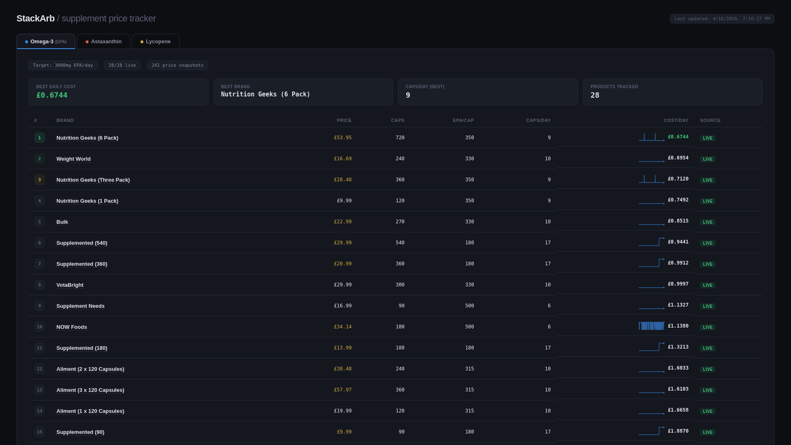Click the Last updated timestamp badge
791x445 pixels.
(x=722, y=19)
